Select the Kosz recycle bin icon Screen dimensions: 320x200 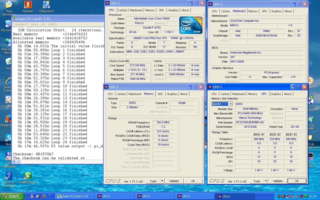click(x=8, y=64)
